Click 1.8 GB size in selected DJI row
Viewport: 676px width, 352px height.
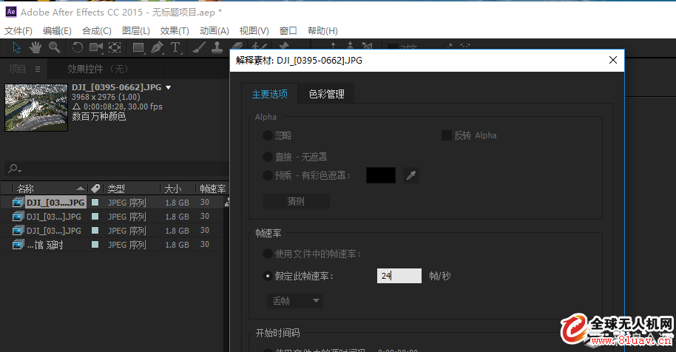pyautogui.click(x=178, y=203)
